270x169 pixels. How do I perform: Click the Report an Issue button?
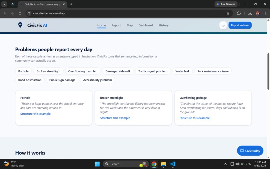tap(240, 25)
